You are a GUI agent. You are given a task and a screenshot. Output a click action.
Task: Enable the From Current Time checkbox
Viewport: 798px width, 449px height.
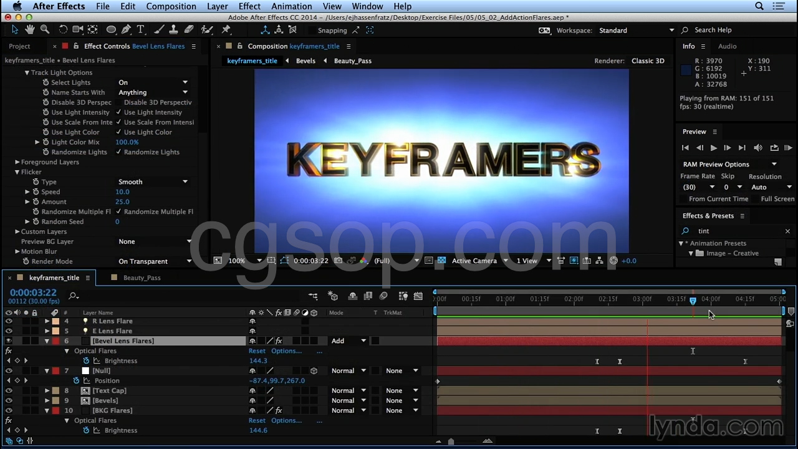click(x=684, y=199)
